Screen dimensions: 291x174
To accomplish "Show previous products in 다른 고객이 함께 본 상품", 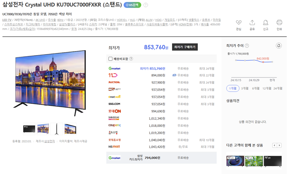I will pos(275,145).
